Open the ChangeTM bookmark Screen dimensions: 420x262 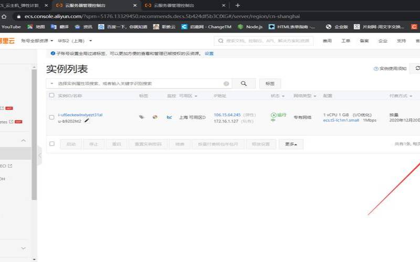click(206, 27)
